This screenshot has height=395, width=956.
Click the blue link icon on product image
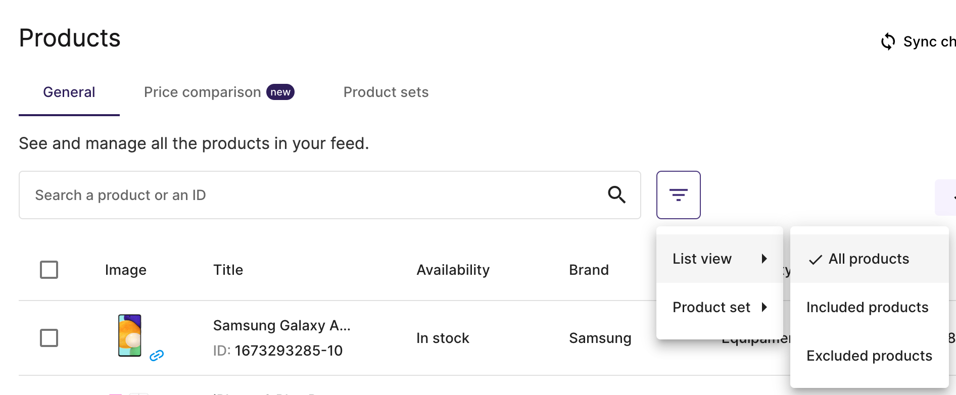point(157,356)
